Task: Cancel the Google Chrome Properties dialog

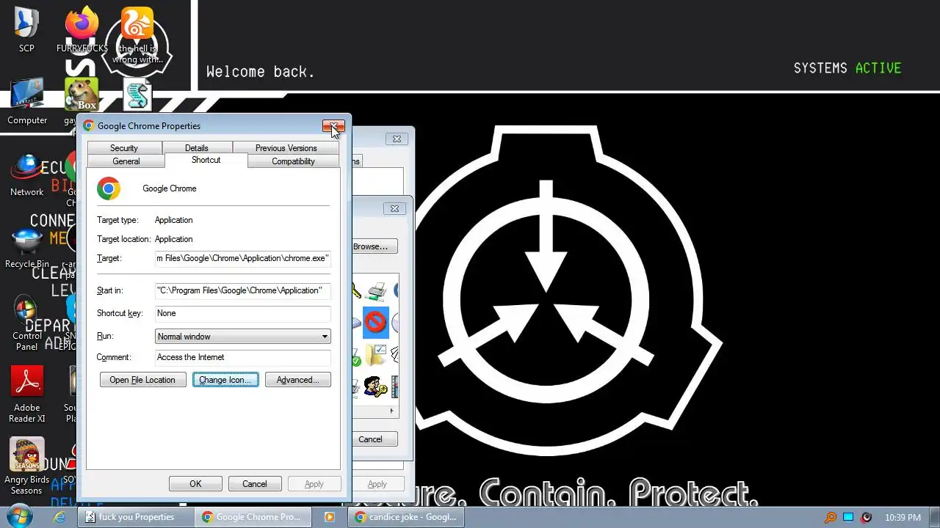Action: 255,484
